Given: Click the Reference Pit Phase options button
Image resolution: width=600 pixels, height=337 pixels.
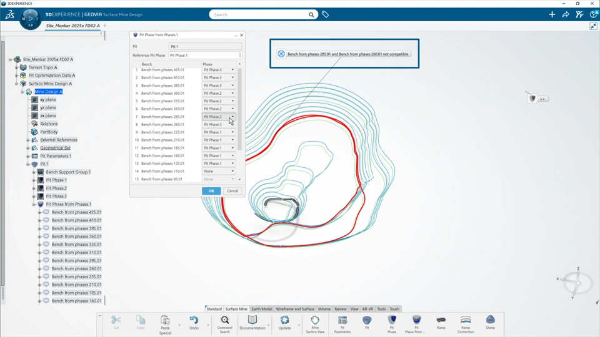Looking at the screenshot, I should [240, 55].
